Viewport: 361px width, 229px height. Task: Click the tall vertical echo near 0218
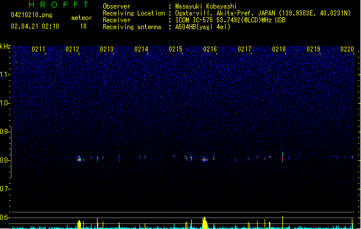pos(283,156)
